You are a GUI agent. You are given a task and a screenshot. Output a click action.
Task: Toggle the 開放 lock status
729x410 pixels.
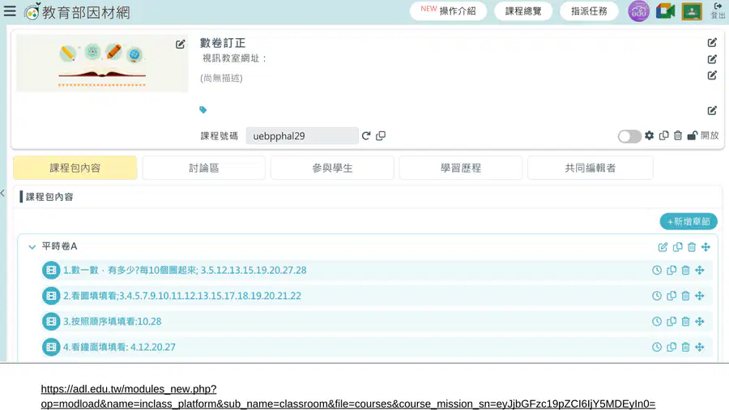coord(703,135)
